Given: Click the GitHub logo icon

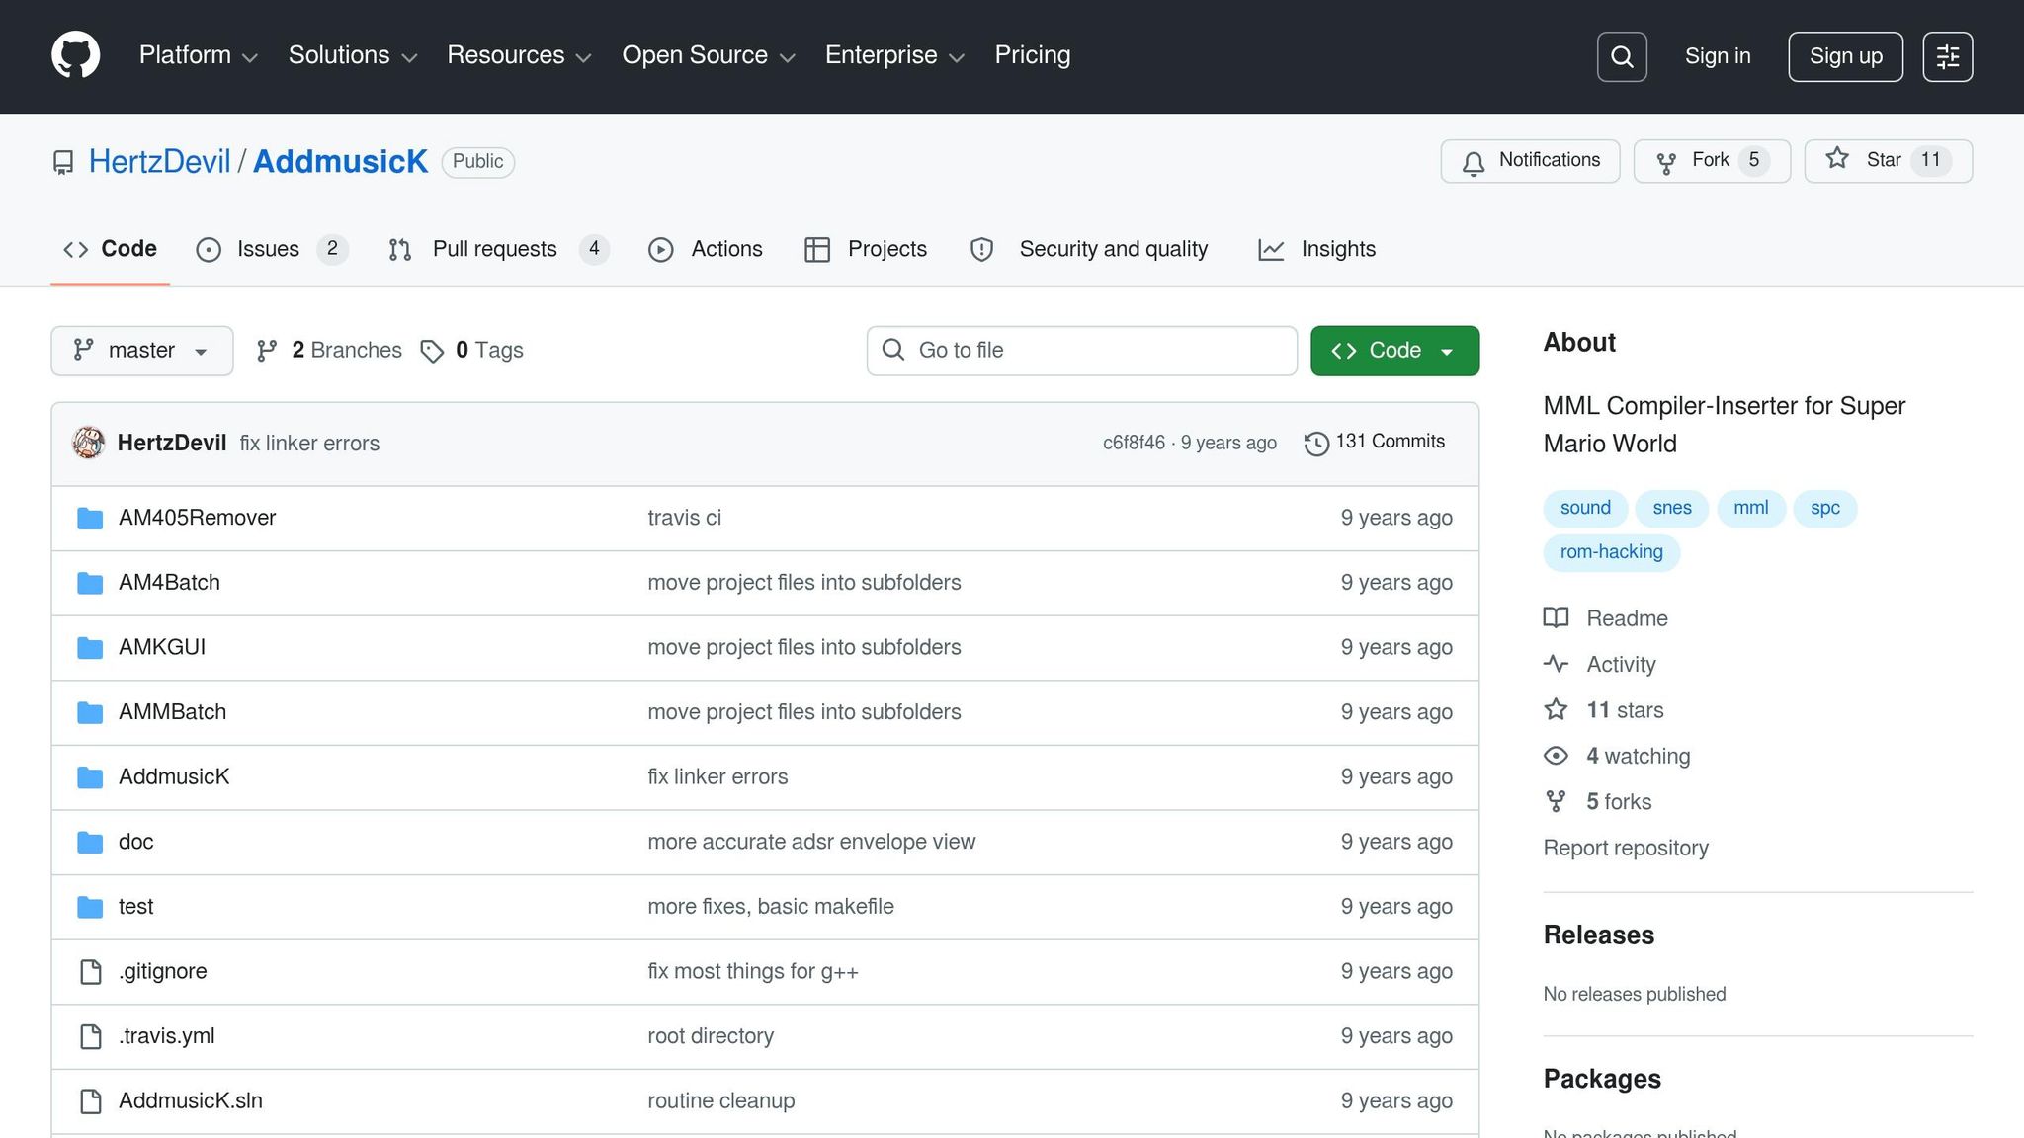Looking at the screenshot, I should click(76, 55).
